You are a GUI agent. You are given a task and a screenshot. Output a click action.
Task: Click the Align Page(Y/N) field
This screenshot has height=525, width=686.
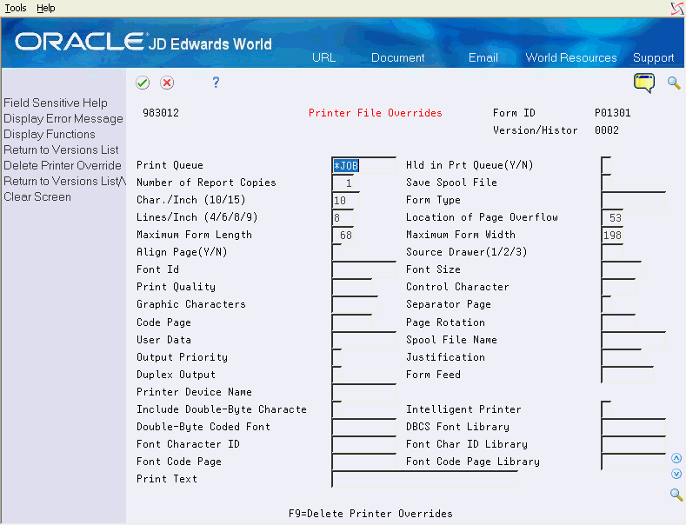click(x=336, y=252)
